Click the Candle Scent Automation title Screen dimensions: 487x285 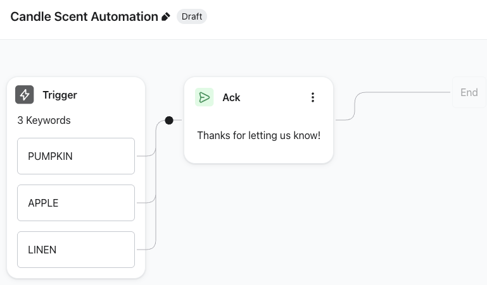click(84, 16)
